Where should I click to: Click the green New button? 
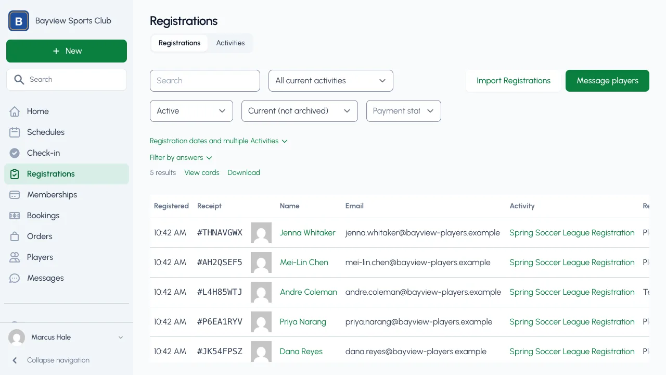67,51
